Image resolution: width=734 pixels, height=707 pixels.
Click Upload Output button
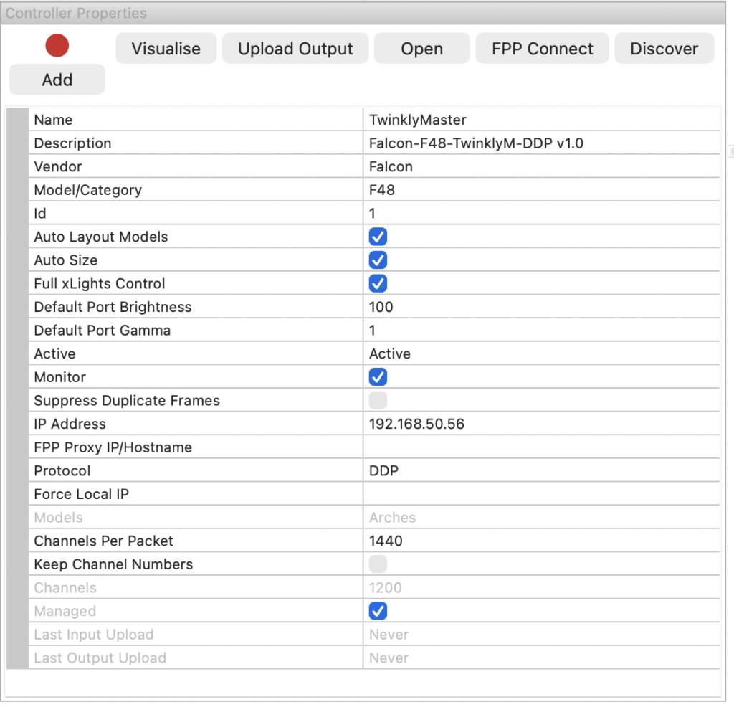(x=295, y=48)
